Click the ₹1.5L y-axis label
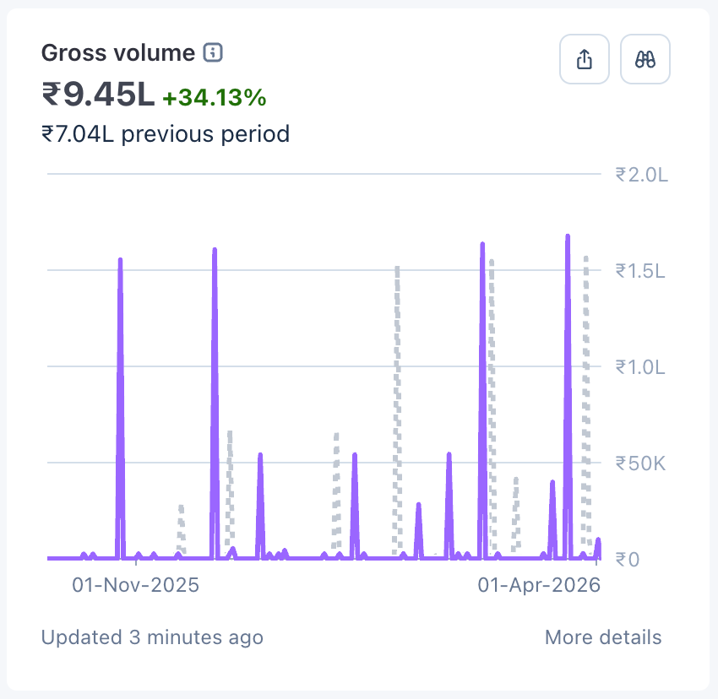 (x=641, y=271)
